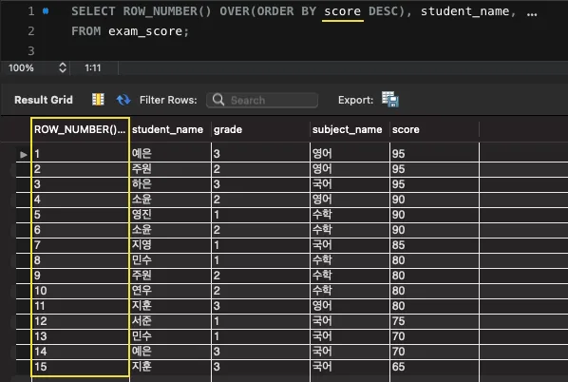The image size is (568, 382).
Task: Select student name cell in row 7
Action: tap(170, 245)
